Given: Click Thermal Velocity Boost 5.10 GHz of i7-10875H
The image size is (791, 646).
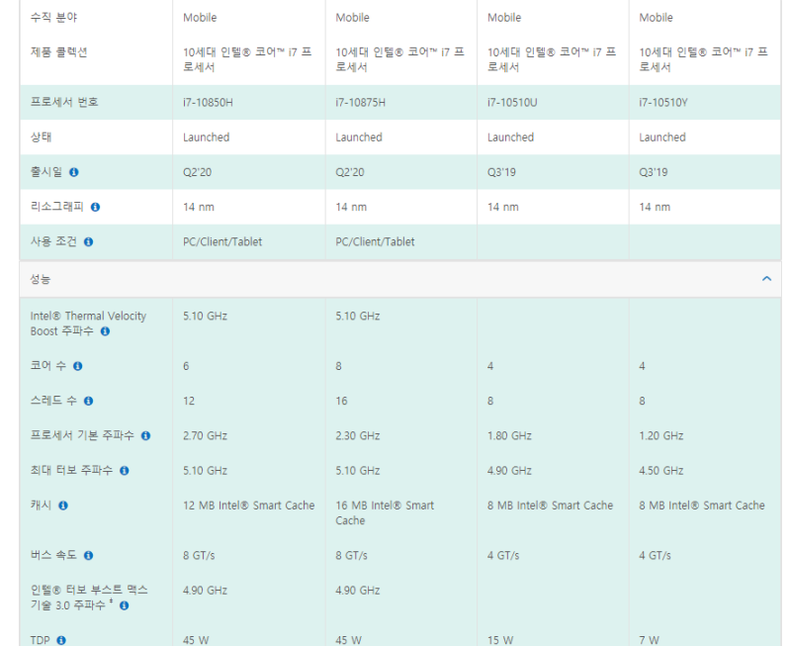Looking at the screenshot, I should 358,316.
